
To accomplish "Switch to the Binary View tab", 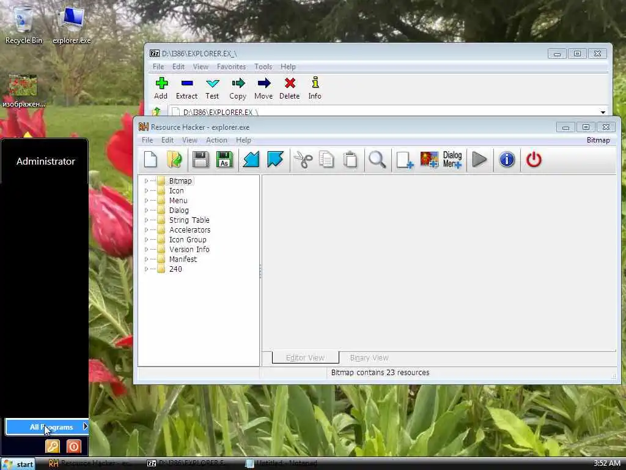I will pyautogui.click(x=369, y=357).
